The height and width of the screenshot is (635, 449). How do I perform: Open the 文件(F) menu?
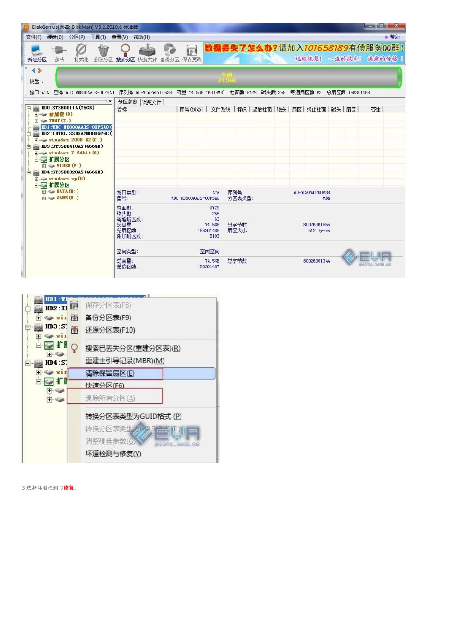click(x=34, y=37)
